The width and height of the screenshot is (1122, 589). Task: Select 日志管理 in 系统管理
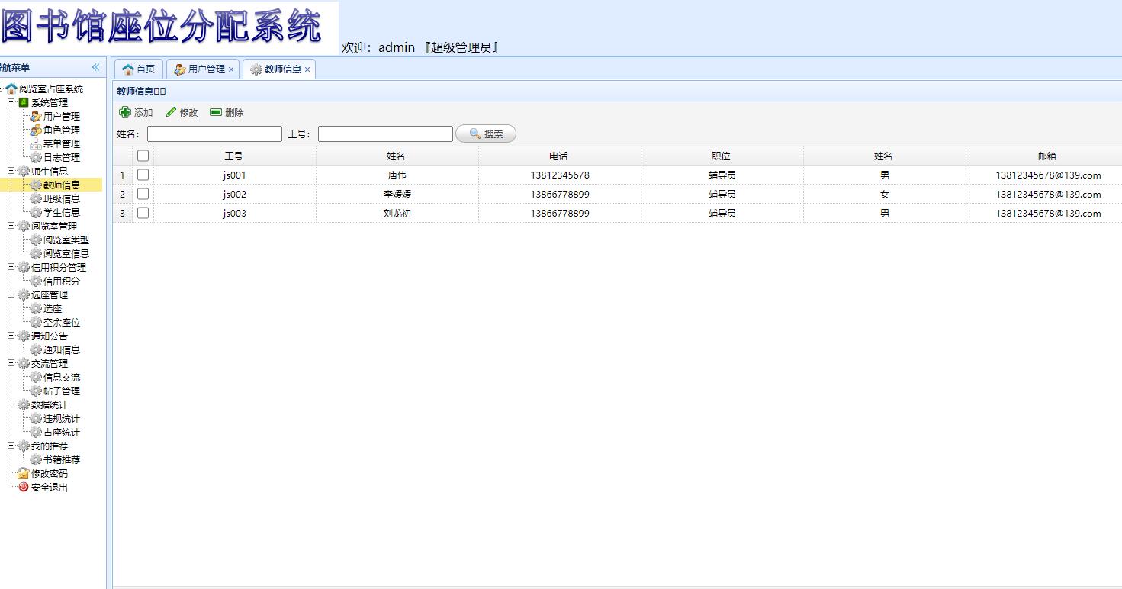[61, 157]
